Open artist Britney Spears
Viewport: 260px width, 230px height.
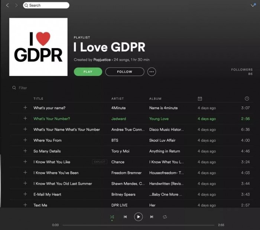click(123, 194)
